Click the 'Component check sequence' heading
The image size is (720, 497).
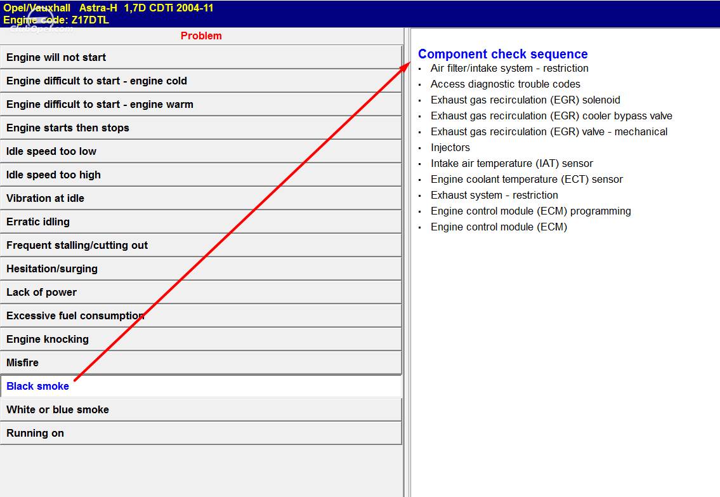(503, 54)
